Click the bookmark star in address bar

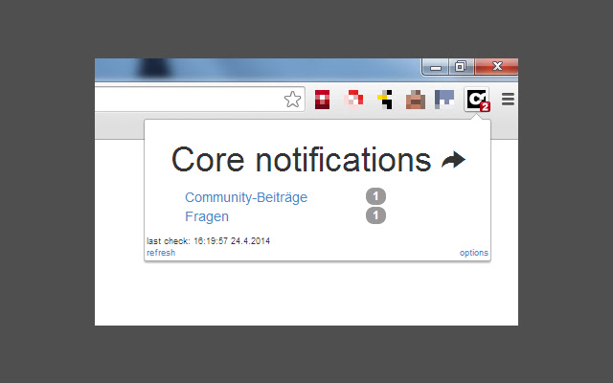[292, 100]
